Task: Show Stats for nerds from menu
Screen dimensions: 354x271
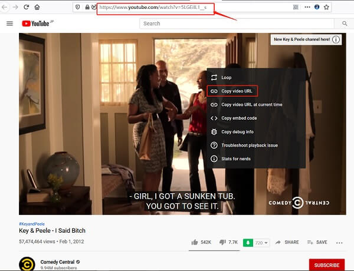Action: click(x=256, y=158)
